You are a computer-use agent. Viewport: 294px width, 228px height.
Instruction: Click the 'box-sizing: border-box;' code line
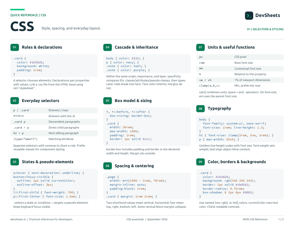click(x=130, y=116)
